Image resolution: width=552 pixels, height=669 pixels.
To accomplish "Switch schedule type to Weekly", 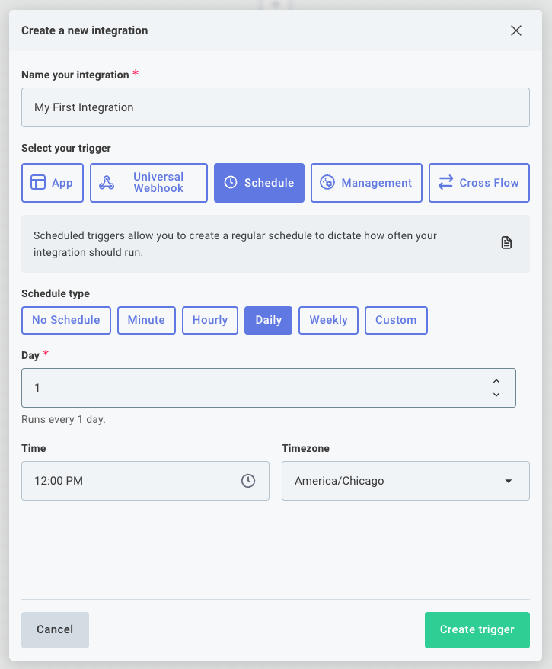I will (328, 320).
